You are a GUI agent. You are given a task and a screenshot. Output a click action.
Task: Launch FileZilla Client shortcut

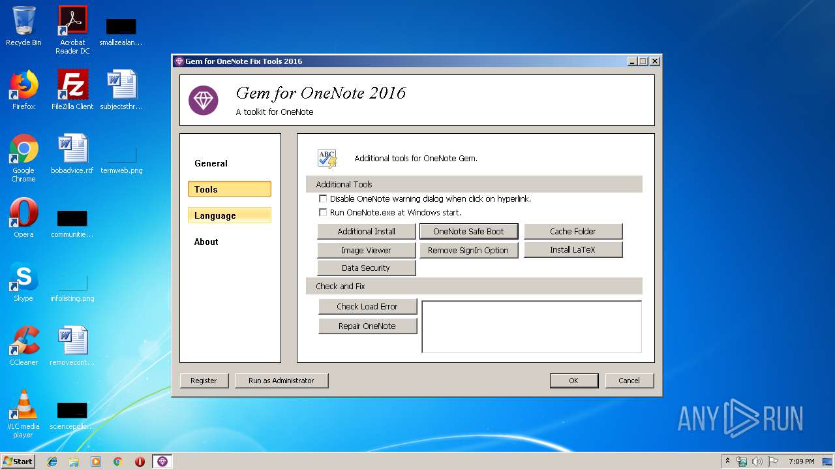pos(72,90)
